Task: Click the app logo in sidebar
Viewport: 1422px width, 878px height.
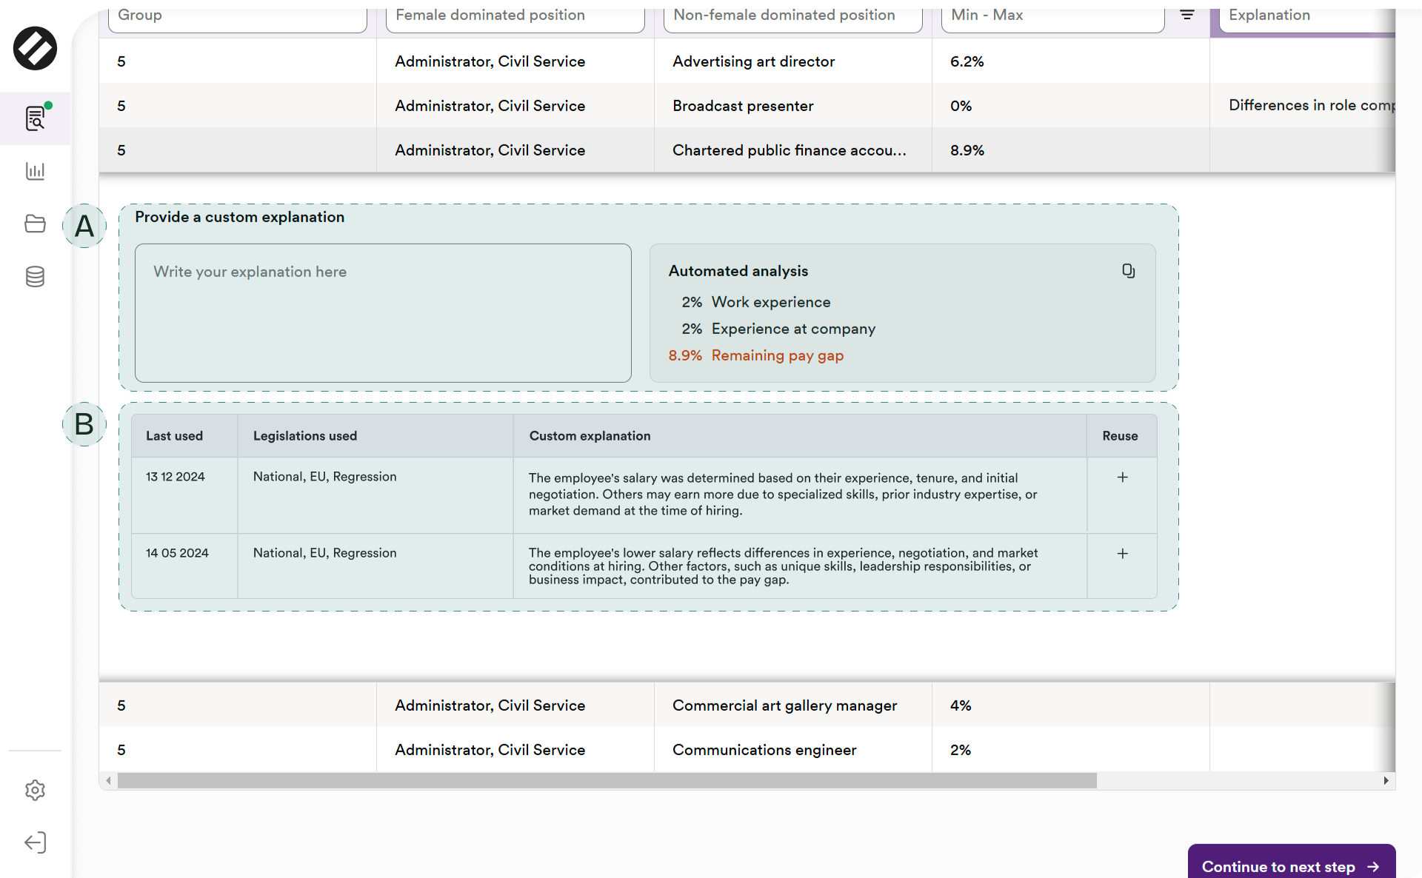Action: coord(35,49)
